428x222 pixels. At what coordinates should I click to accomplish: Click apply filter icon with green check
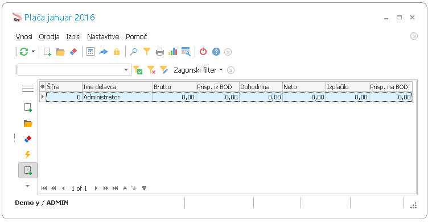click(x=138, y=70)
